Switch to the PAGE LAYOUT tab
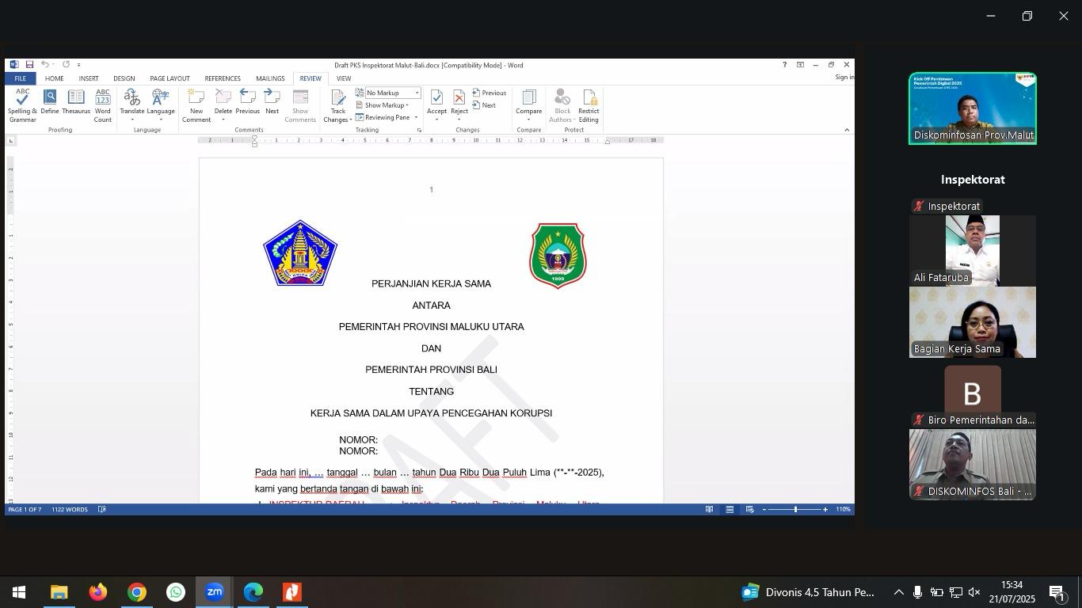1082x608 pixels. [170, 78]
